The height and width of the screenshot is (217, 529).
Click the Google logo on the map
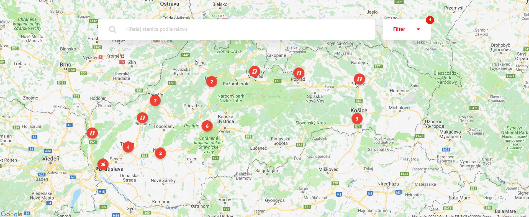point(11,214)
